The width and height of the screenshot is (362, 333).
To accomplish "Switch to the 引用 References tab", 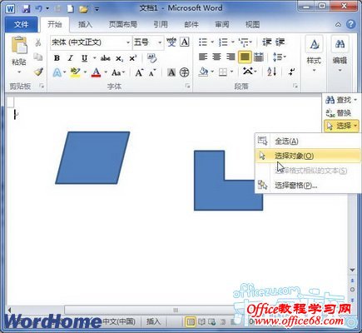I will pos(161,25).
